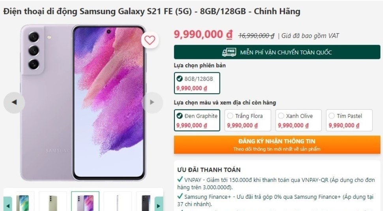
Task: Show next product image with right arrow
Action: click(152, 102)
